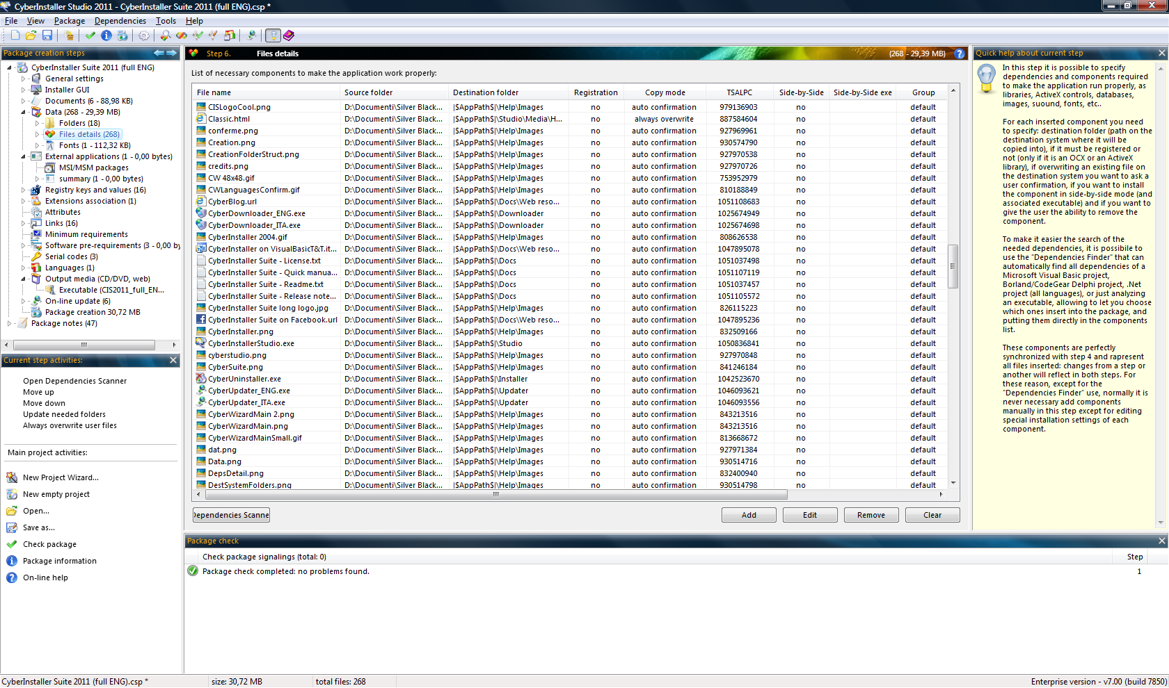The image size is (1169, 688).
Task: Collapse the Data tree node
Action: (x=23, y=112)
